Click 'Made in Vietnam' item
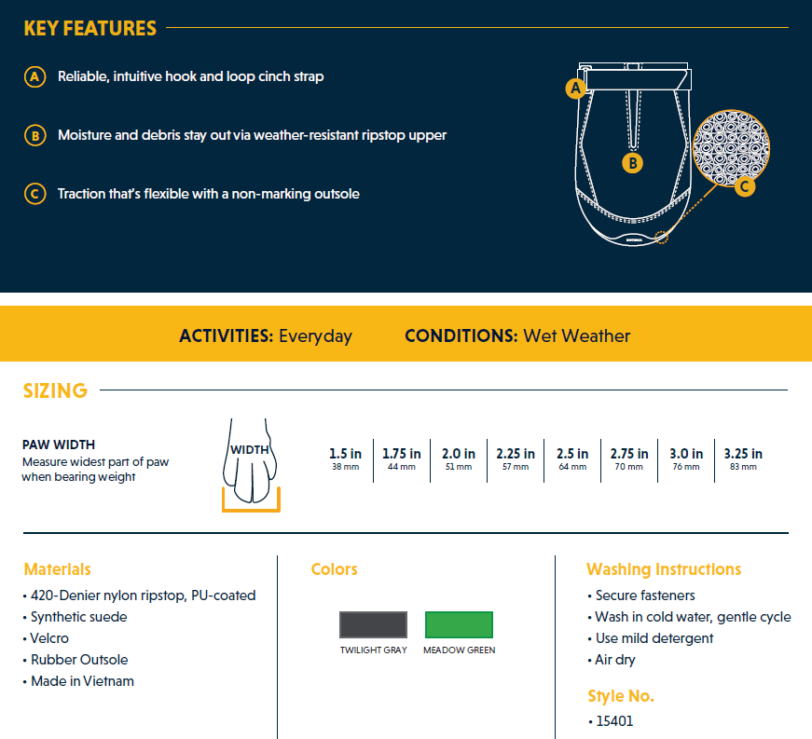This screenshot has height=739, width=812. click(82, 681)
